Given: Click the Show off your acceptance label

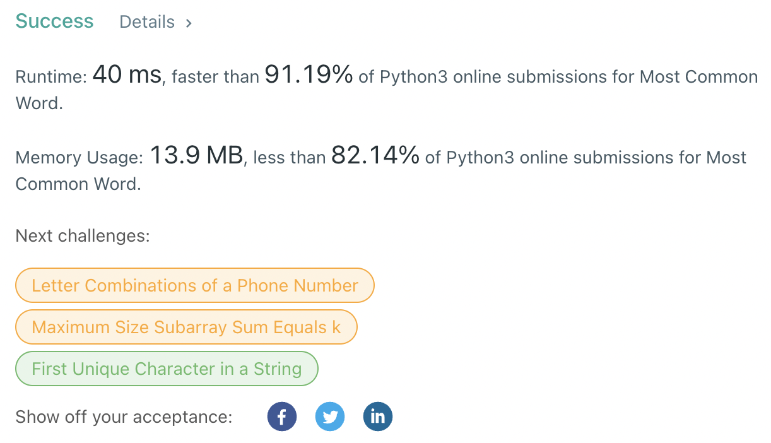Looking at the screenshot, I should pos(124,417).
